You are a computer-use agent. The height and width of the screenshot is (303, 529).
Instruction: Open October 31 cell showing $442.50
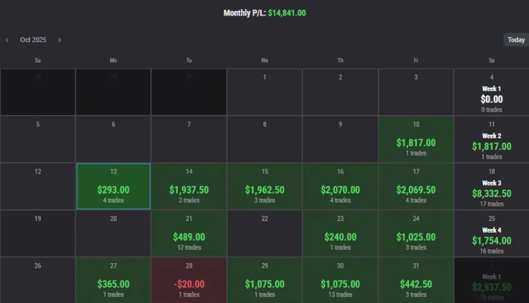tap(416, 280)
